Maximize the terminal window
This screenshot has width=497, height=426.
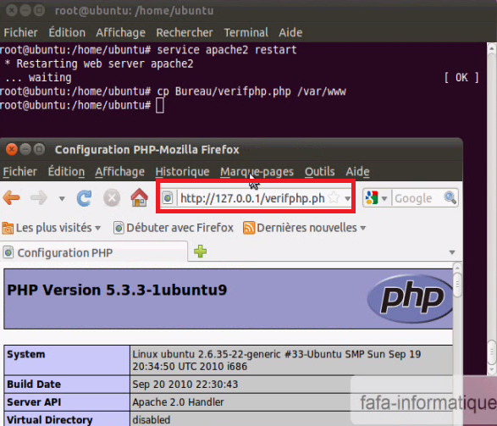coord(39,10)
